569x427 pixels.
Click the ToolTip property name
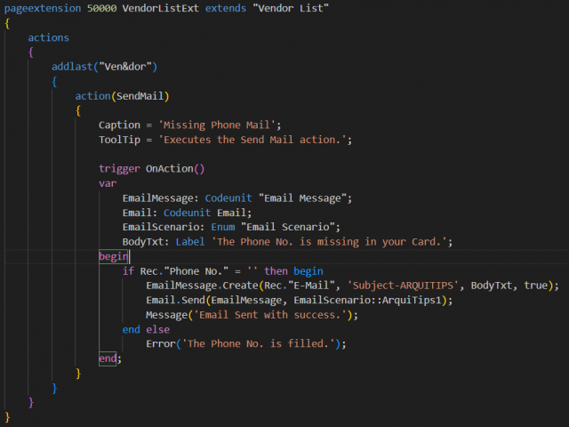(119, 140)
